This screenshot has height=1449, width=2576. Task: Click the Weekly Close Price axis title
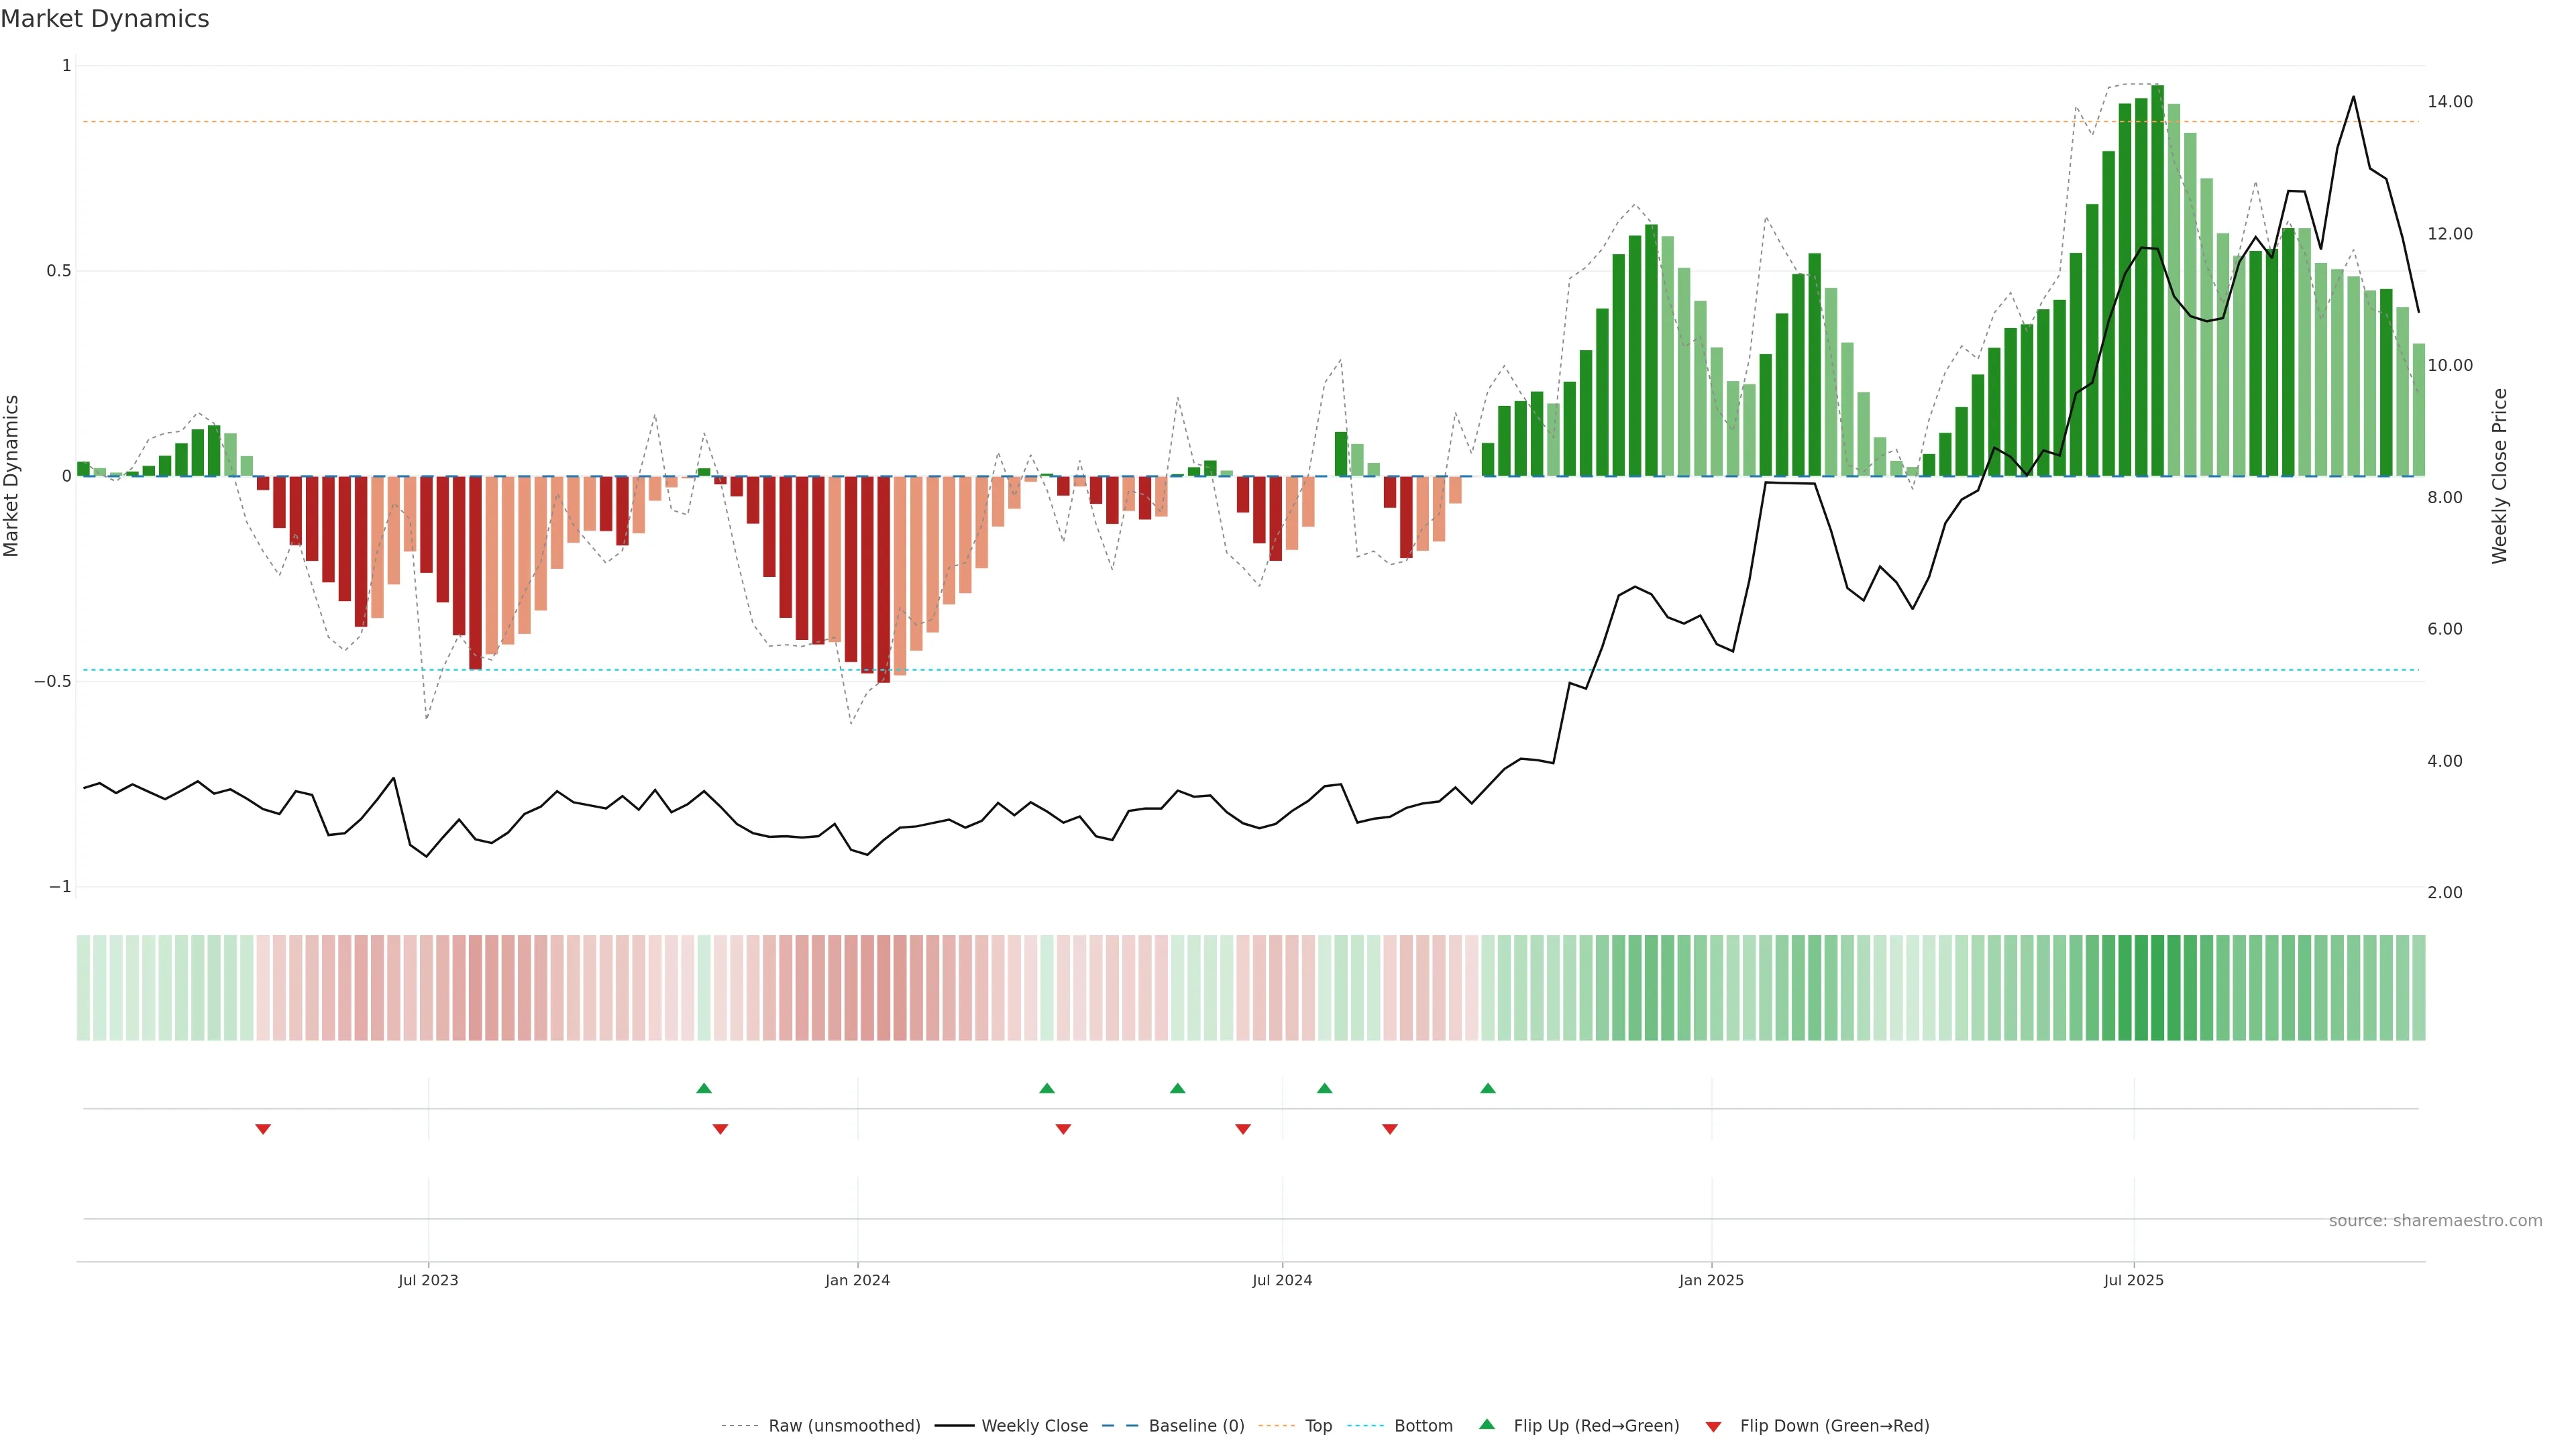(x=2499, y=476)
